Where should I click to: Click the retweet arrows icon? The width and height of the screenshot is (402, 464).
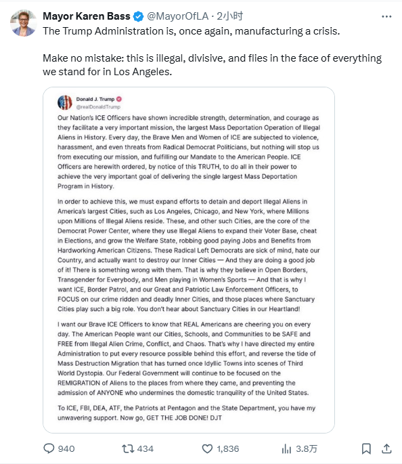128,448
